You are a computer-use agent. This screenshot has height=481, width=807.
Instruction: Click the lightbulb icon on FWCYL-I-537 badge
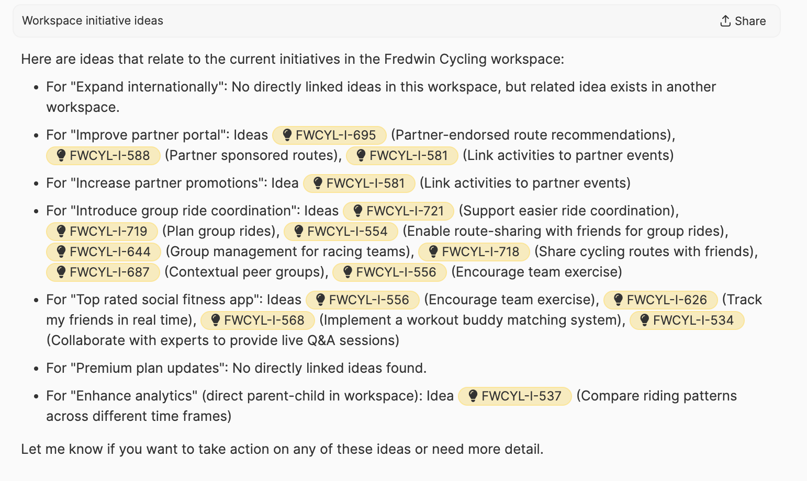click(474, 396)
